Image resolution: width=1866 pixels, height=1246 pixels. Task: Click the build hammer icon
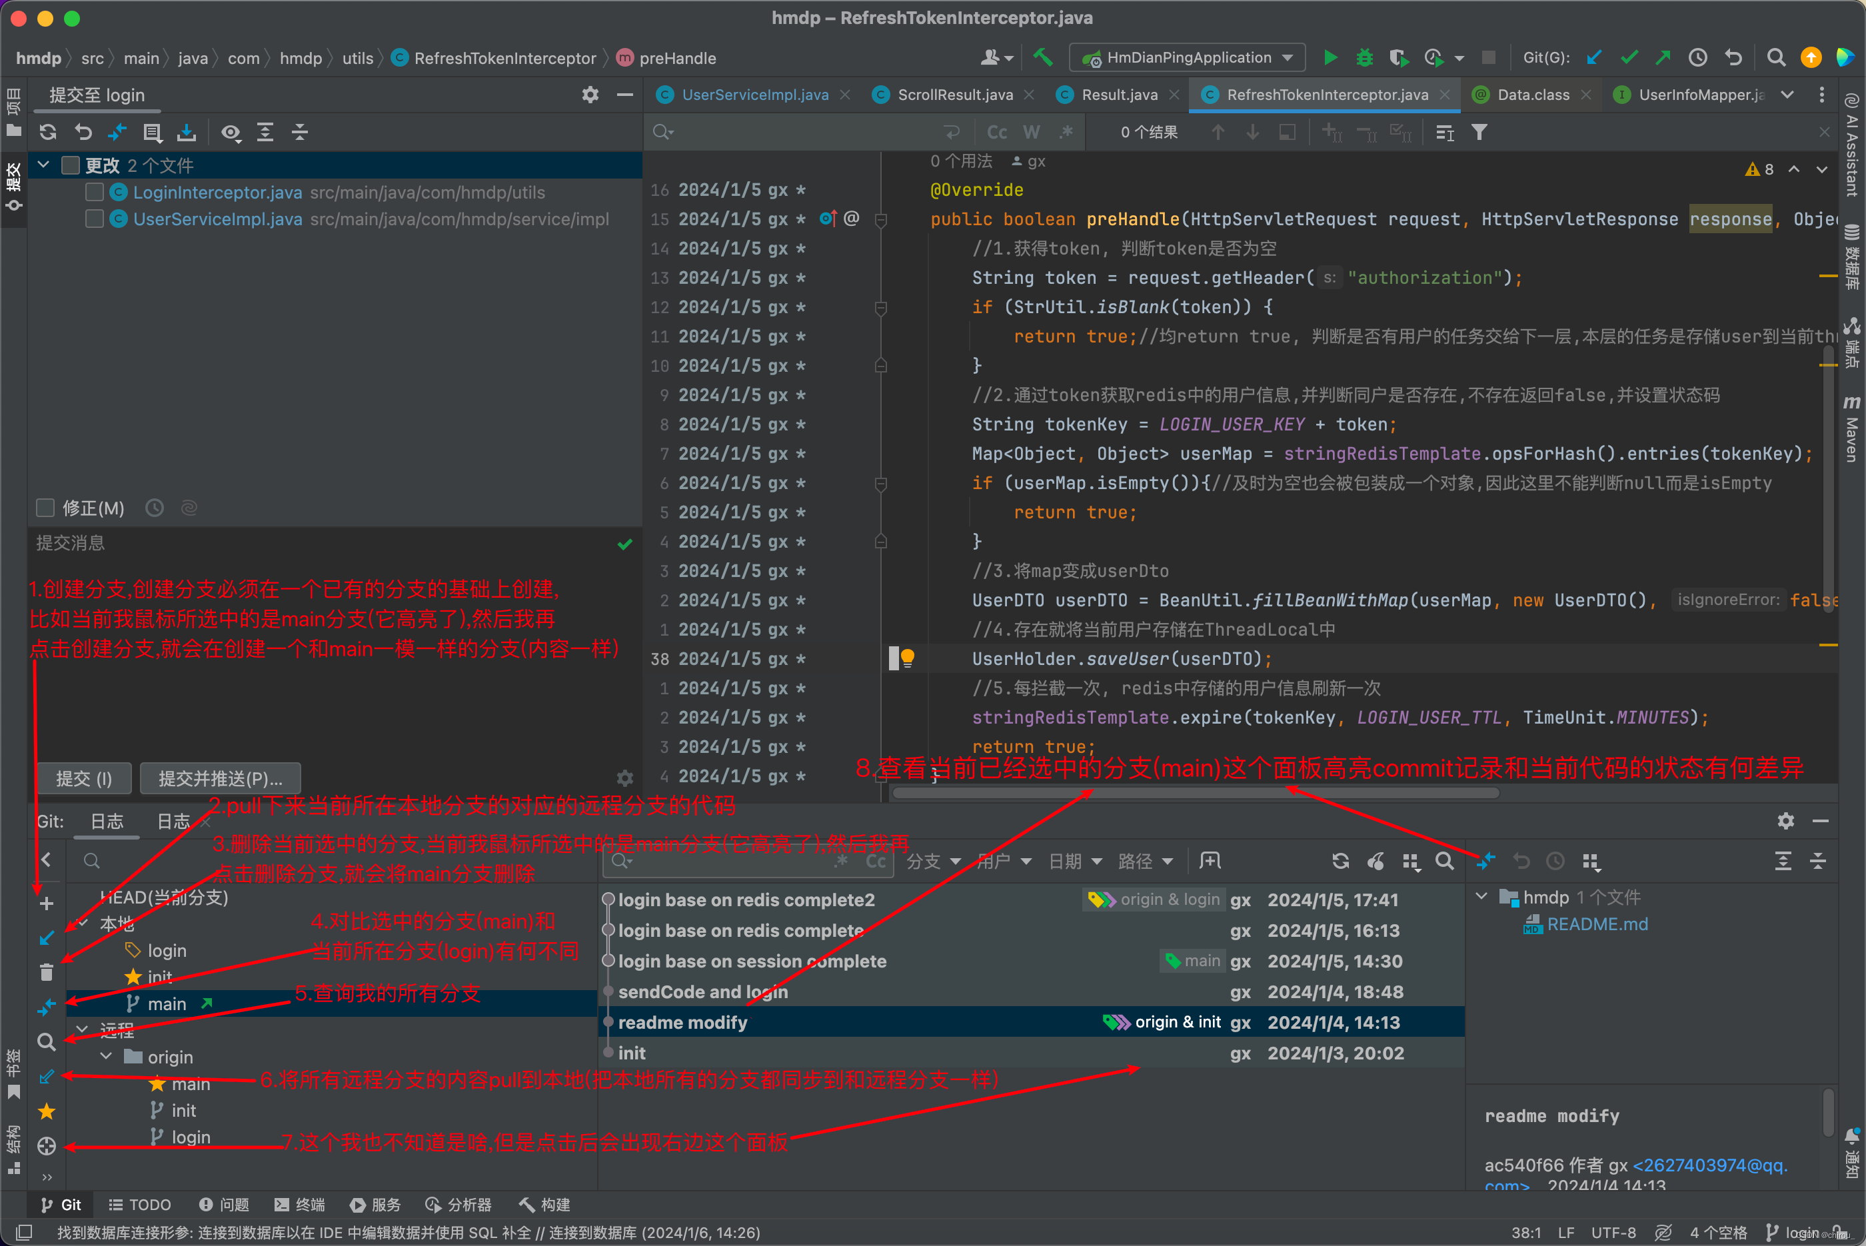coord(1043,57)
